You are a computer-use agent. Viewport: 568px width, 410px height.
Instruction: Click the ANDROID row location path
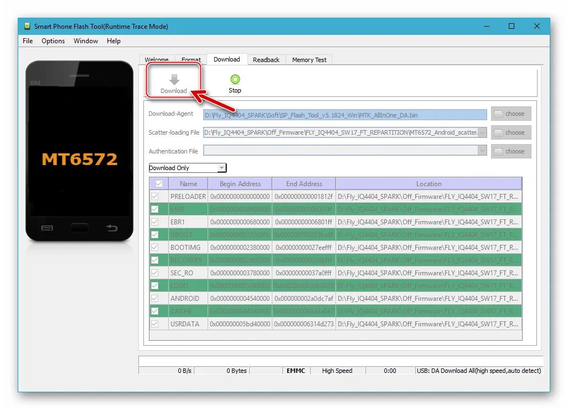click(x=428, y=298)
